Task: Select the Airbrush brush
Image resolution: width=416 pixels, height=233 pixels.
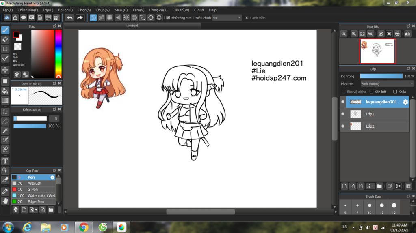Action: (x=33, y=183)
